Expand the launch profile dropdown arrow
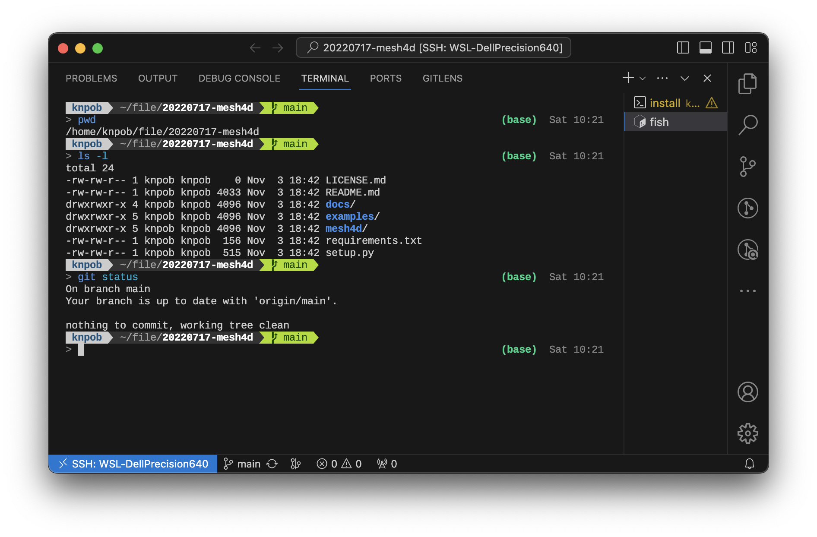This screenshot has width=817, height=537. coord(643,79)
